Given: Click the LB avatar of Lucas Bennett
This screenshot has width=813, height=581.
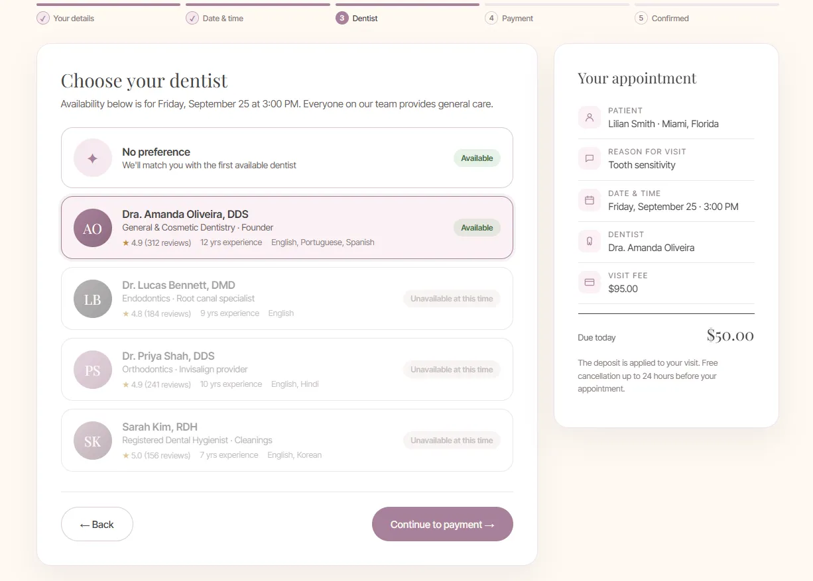Looking at the screenshot, I should [93, 299].
